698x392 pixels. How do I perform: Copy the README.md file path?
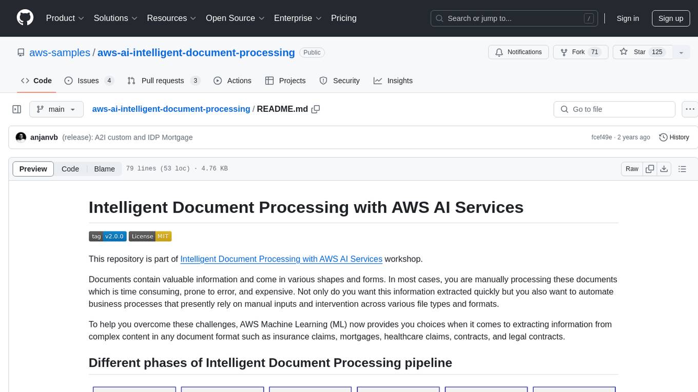click(x=316, y=109)
